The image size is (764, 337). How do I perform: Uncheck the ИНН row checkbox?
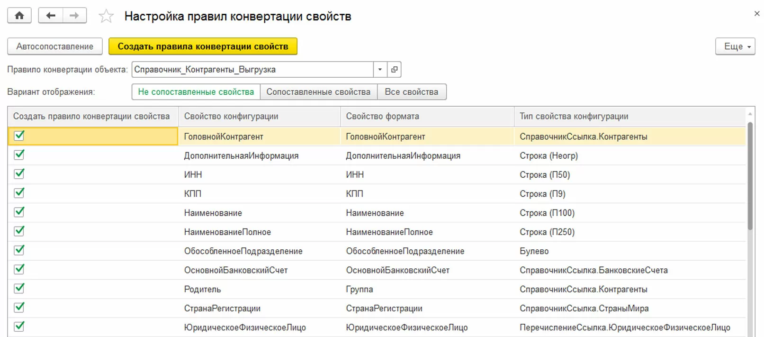coord(19,173)
